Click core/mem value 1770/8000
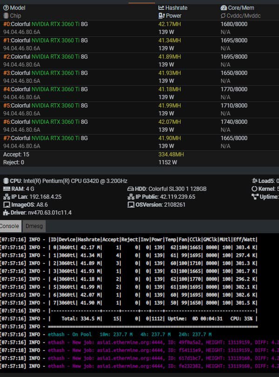279x377 pixels. tap(234, 90)
